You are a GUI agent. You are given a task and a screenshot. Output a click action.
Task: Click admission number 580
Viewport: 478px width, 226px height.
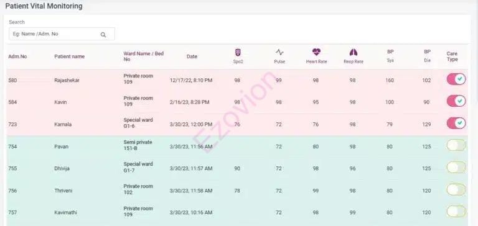coord(12,80)
